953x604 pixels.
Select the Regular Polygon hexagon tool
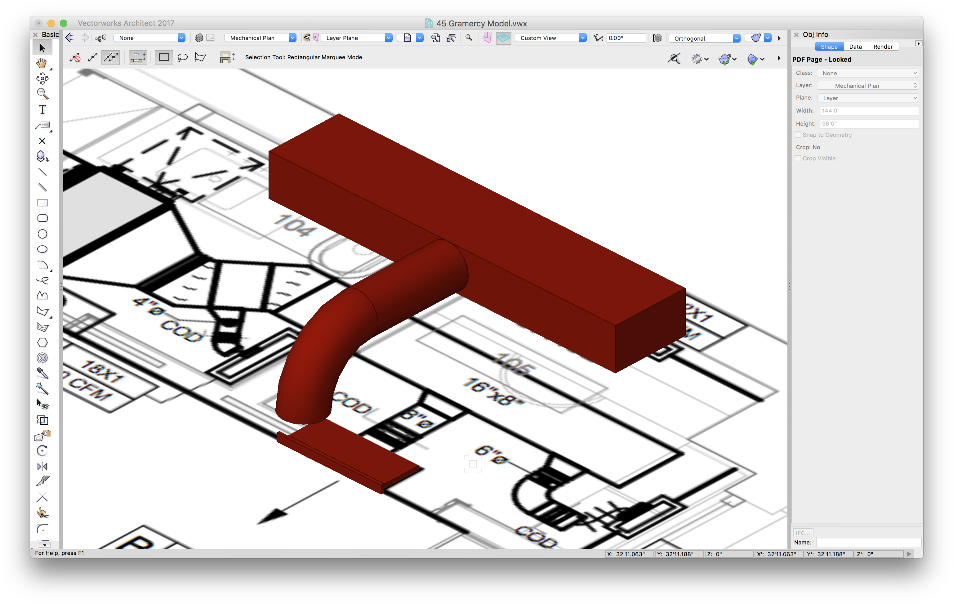[x=42, y=342]
